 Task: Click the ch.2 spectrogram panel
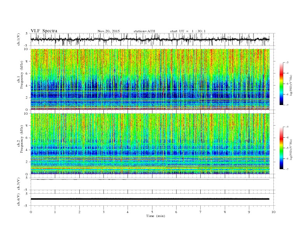(x=150, y=144)
